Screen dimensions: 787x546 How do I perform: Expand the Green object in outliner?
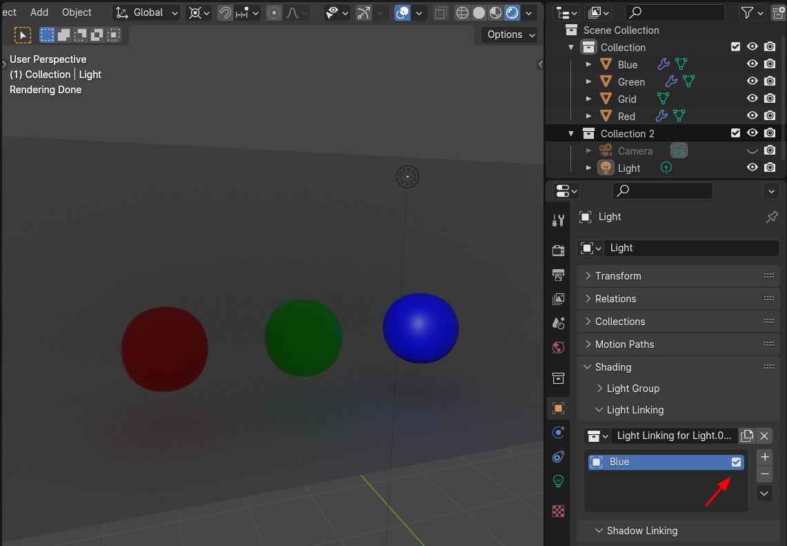click(589, 81)
